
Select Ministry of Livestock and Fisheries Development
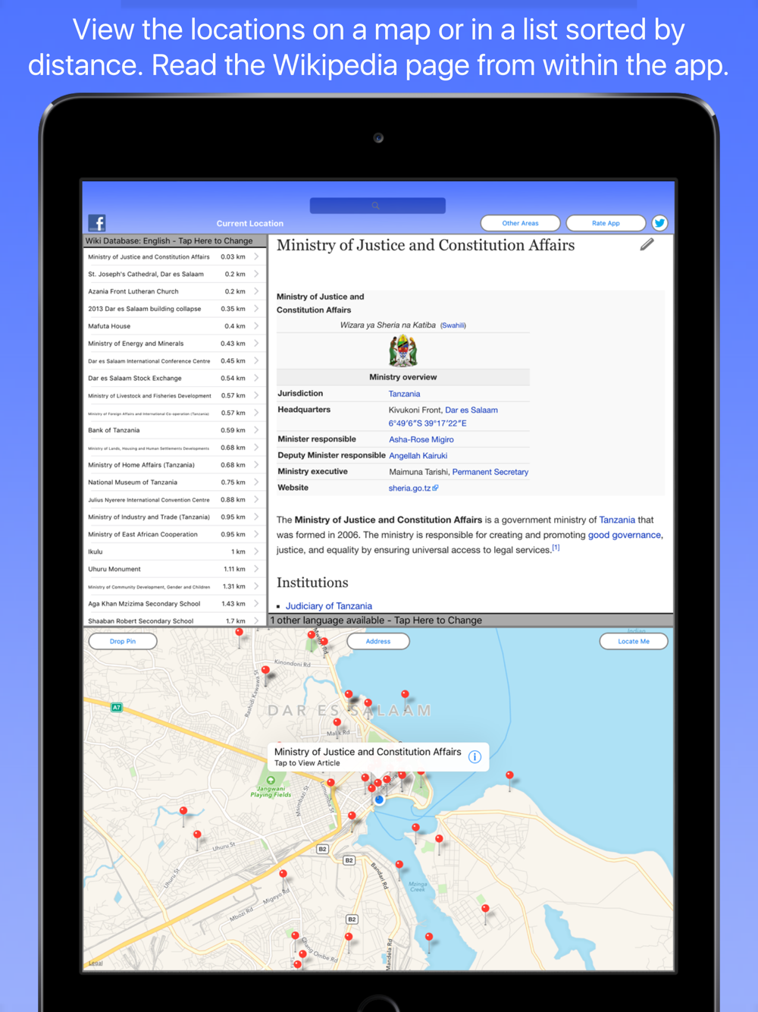pyautogui.click(x=174, y=395)
